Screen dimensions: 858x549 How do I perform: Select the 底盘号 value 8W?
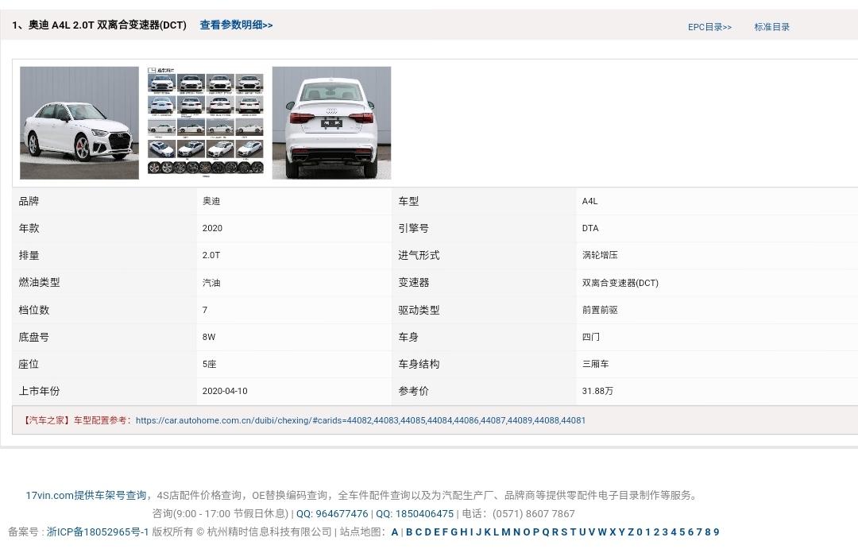[x=209, y=337]
